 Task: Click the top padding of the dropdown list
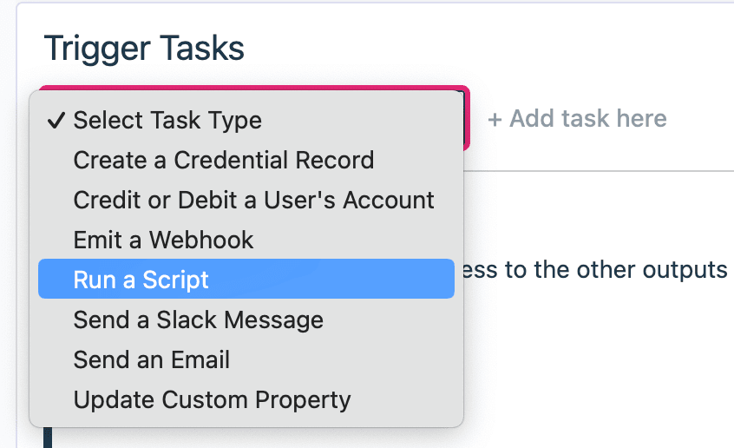[x=246, y=96]
